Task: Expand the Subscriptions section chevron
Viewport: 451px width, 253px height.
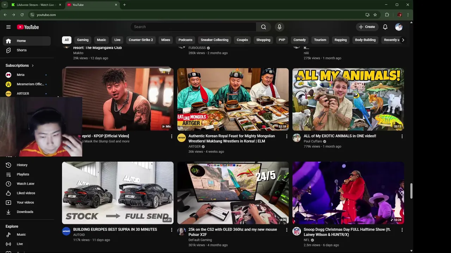Action: pyautogui.click(x=33, y=66)
